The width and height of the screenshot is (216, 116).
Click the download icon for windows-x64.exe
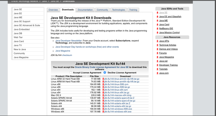click(x=103, y=112)
